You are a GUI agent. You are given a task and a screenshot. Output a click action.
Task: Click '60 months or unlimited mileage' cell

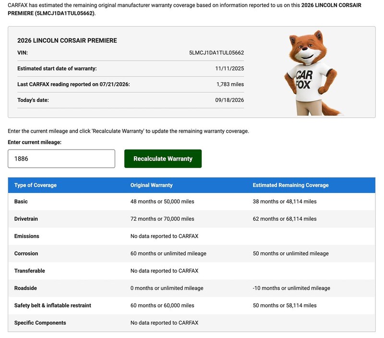pos(168,253)
